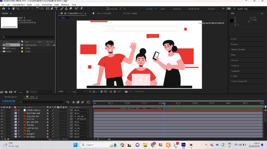Select the Pen tool
Image resolution: width=267 pixels, height=149 pixels.
pos(52,8)
